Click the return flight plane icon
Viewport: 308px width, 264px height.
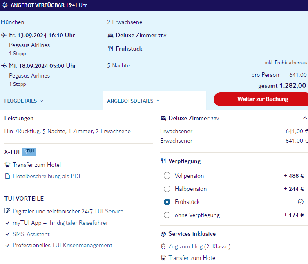(x=4, y=66)
